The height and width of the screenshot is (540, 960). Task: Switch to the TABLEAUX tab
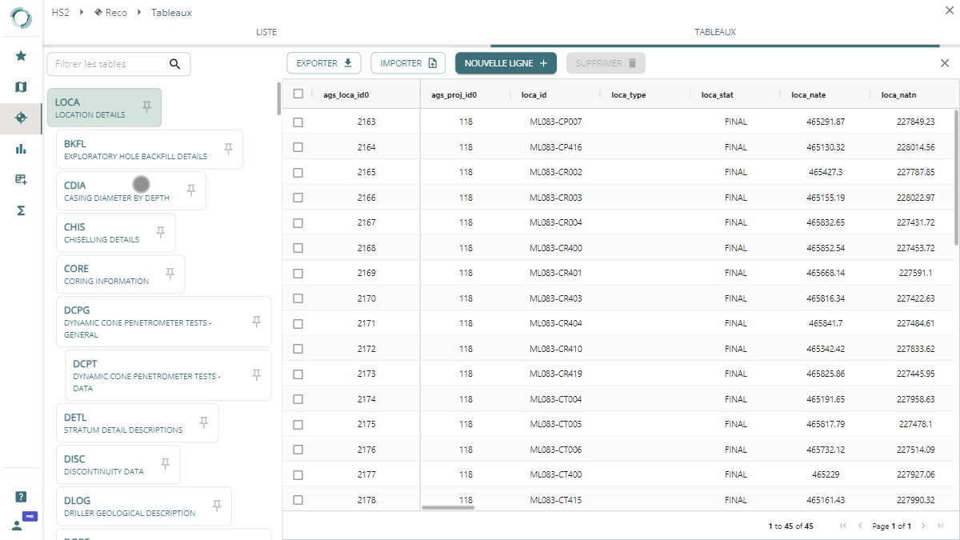pos(714,33)
